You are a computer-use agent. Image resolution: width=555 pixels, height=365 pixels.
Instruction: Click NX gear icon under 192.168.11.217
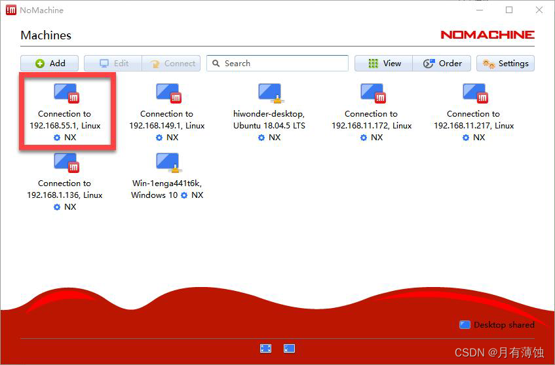(466, 138)
